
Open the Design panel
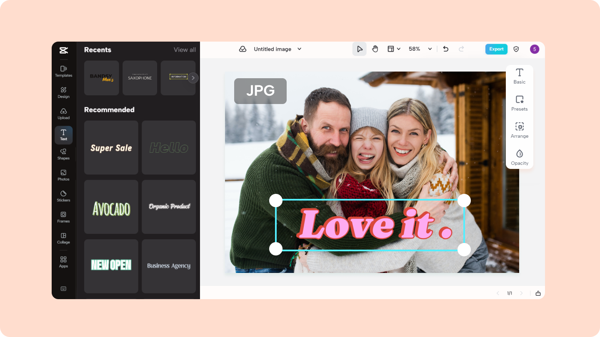coord(63,92)
